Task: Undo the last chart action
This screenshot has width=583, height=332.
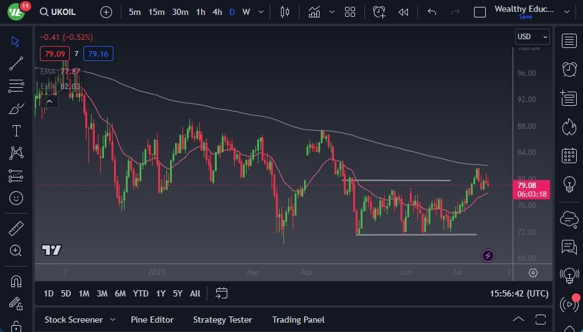Action: (x=432, y=12)
